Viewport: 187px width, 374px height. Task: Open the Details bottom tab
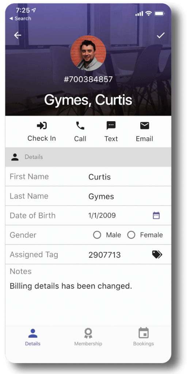33,337
